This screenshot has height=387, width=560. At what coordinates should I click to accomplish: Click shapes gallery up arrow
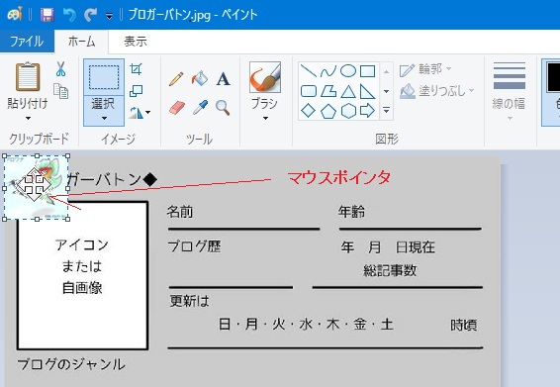pyautogui.click(x=386, y=72)
